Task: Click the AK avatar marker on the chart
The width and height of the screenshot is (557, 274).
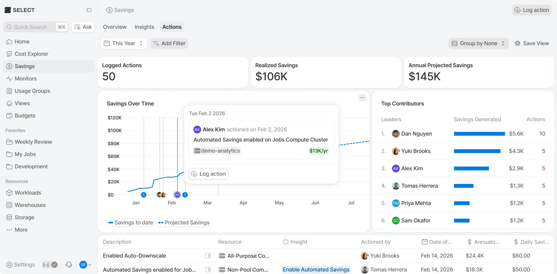Action: (177, 195)
